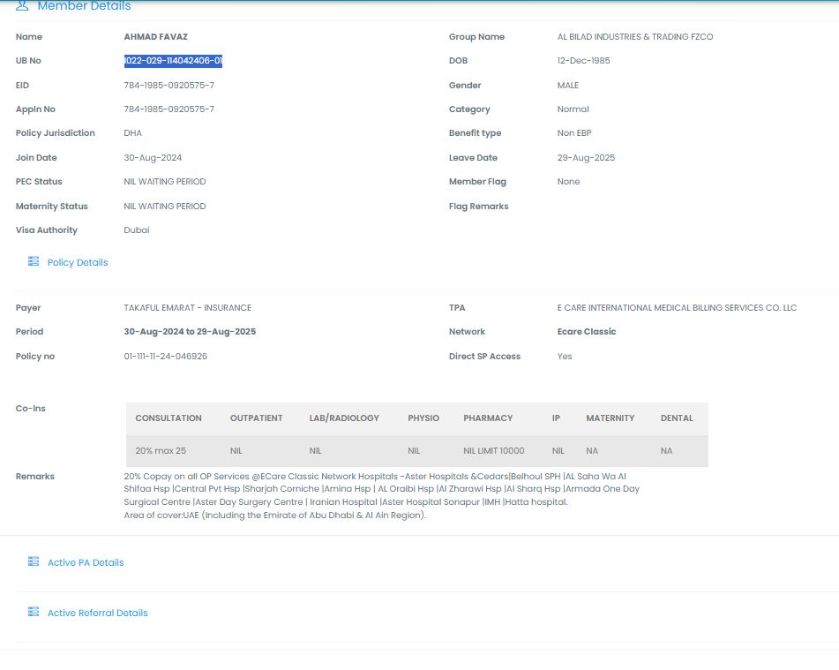Click the Member Details heading text

click(x=84, y=6)
